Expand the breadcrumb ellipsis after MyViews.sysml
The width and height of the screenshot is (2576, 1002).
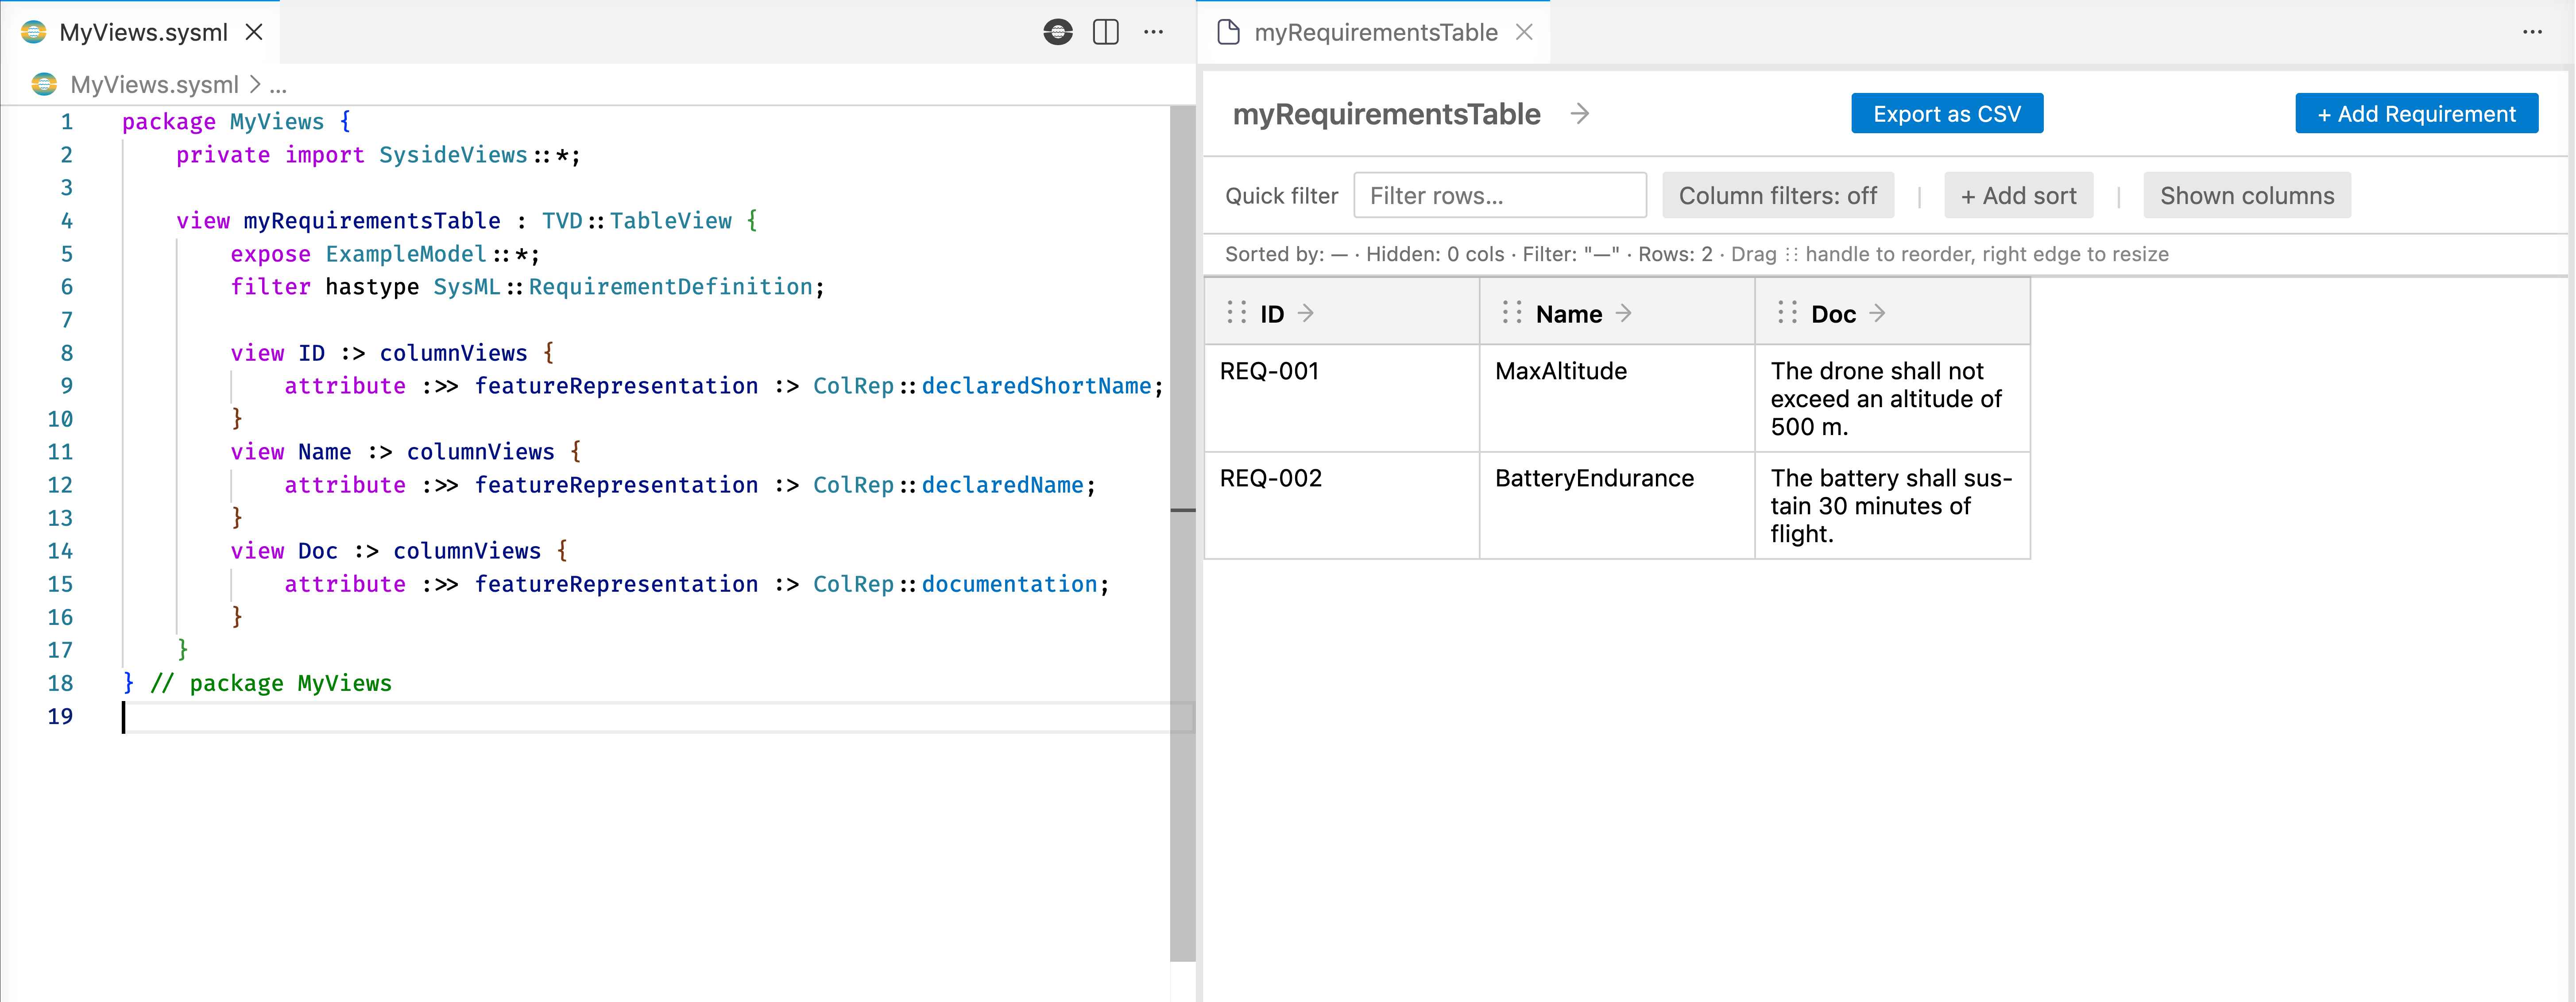(x=278, y=86)
